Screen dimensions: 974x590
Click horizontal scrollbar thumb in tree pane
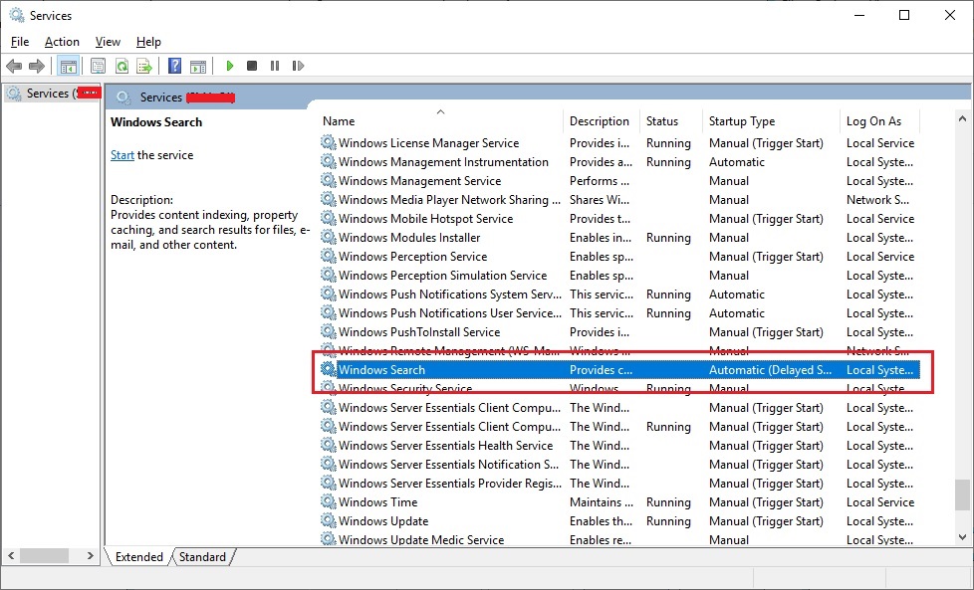tap(45, 556)
